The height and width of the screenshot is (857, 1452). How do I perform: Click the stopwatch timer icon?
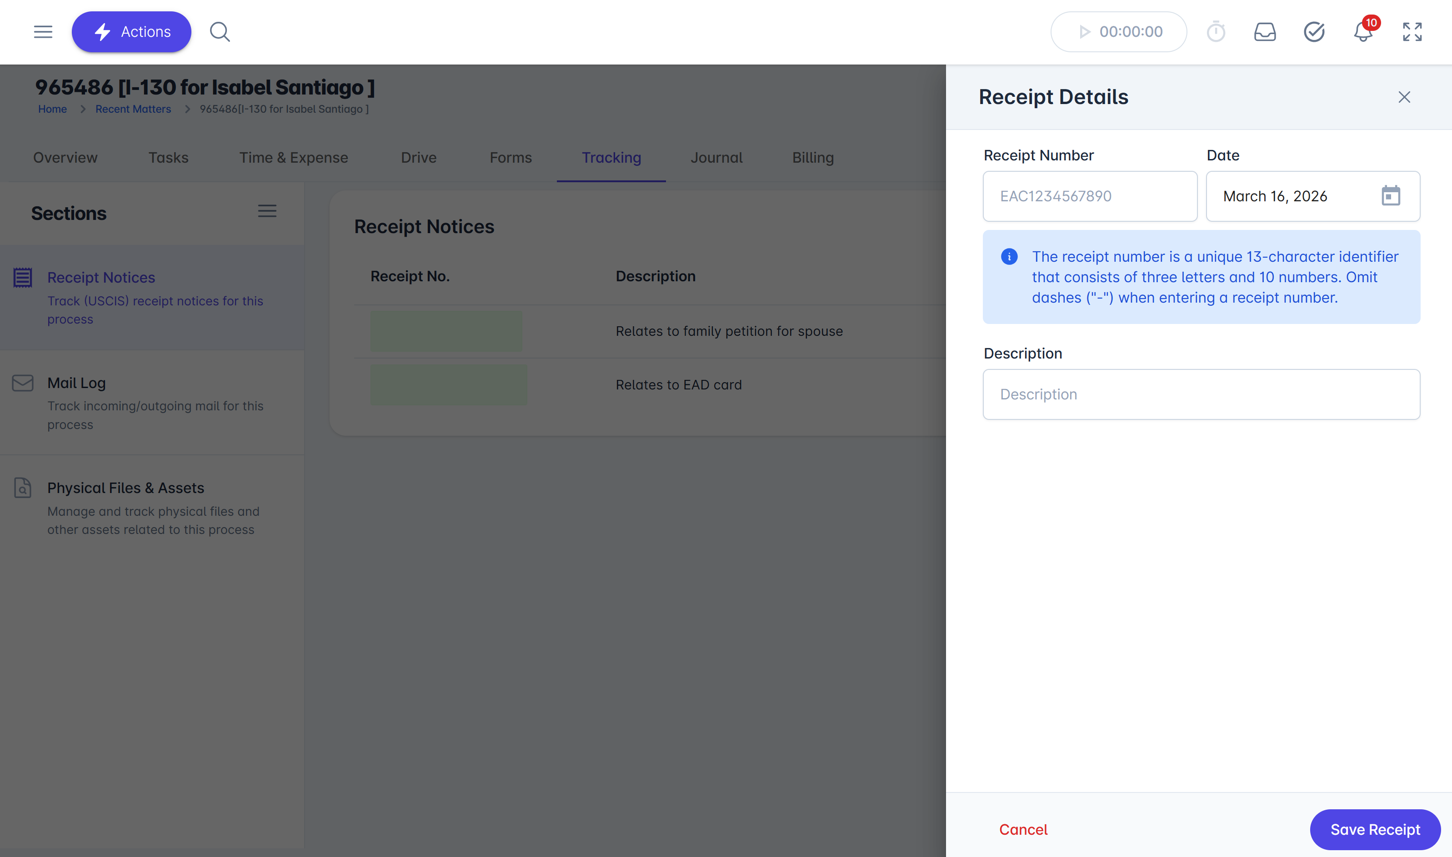click(x=1216, y=32)
